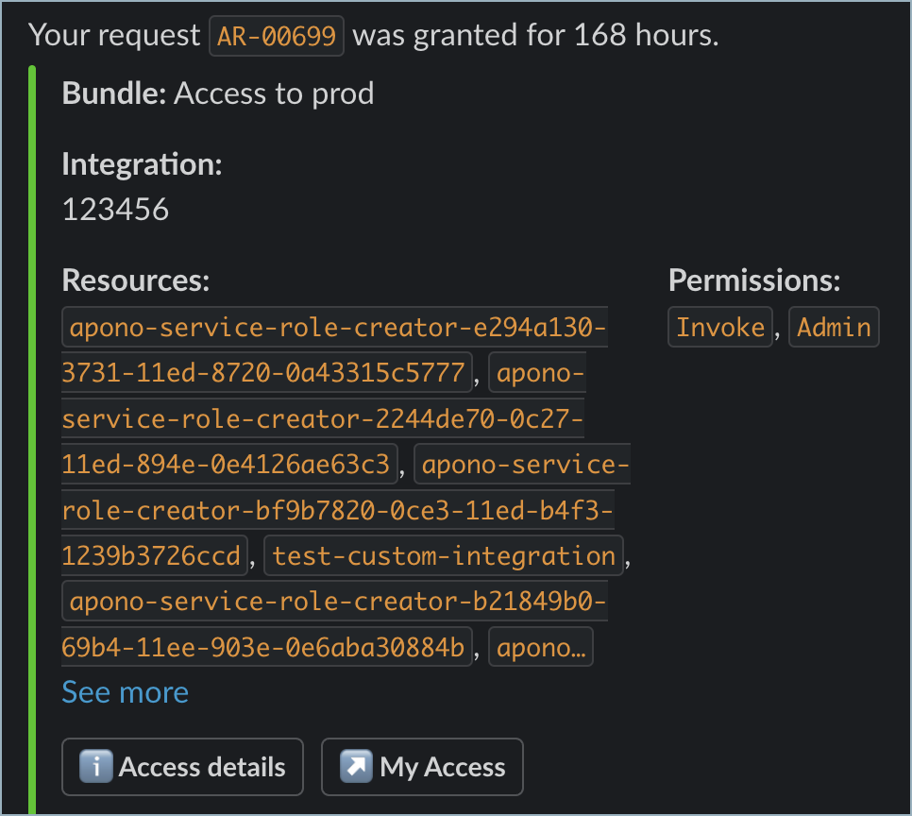This screenshot has height=816, width=912.
Task: Click the info icon on Access details
Action: [96, 767]
